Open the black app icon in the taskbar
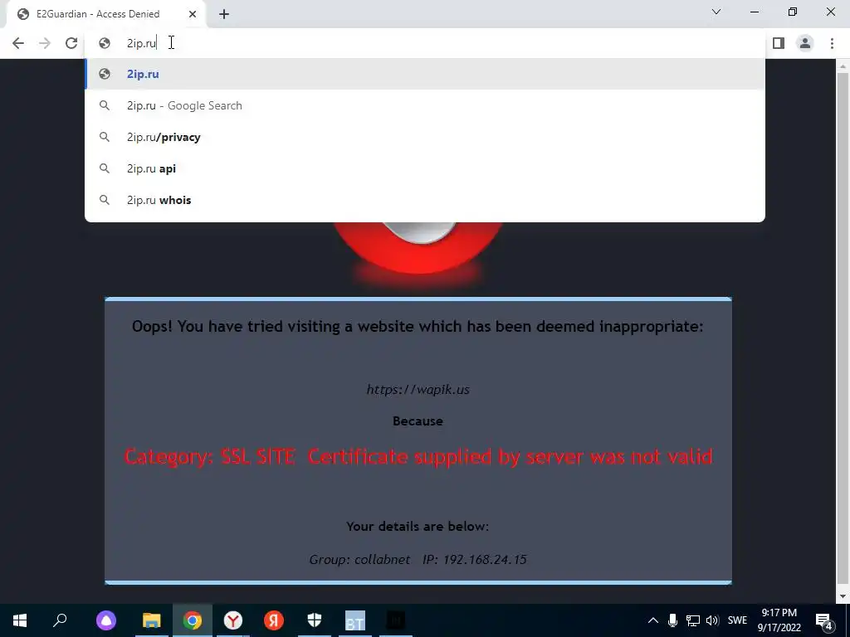Viewport: 850px width, 637px height. (x=396, y=620)
